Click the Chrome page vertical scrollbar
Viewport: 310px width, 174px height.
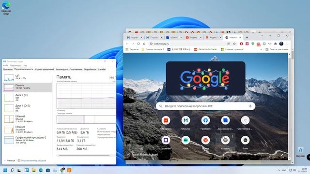(290, 106)
